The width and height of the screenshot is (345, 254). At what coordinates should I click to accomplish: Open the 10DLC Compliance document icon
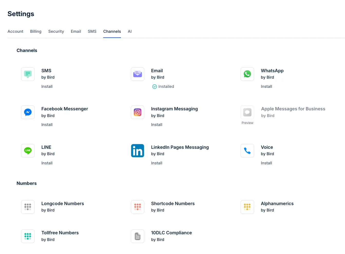[138, 236]
